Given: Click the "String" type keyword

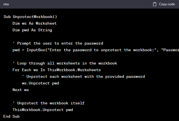Looking at the screenshot, I should 45,30.
